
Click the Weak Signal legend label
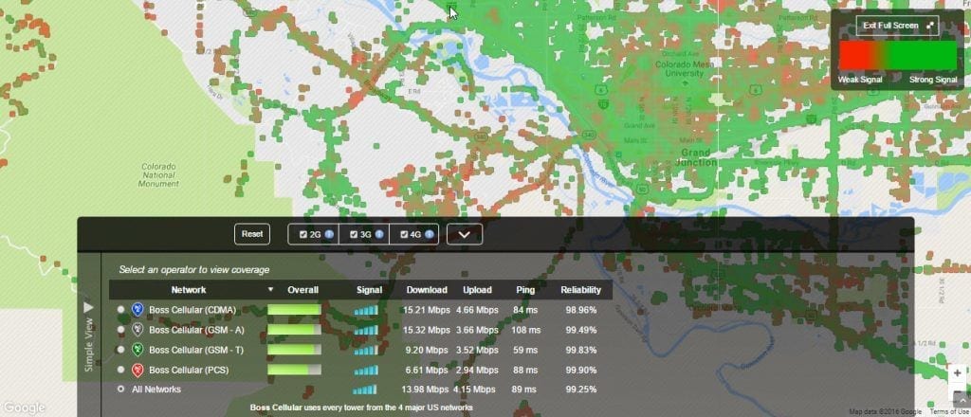pos(860,80)
